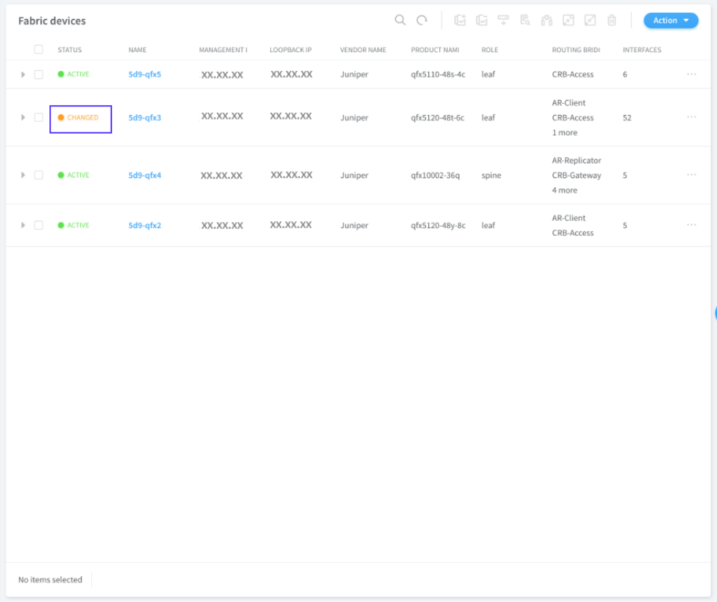This screenshot has height=602, width=717.
Task: Open the Action dropdown button
Action: point(670,20)
